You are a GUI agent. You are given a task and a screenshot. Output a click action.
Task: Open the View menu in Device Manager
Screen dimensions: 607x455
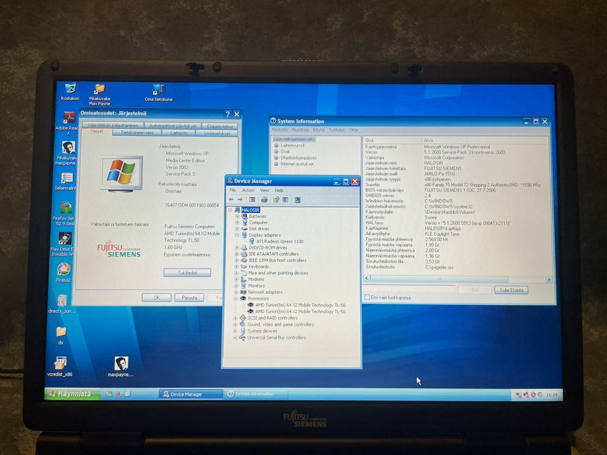[x=264, y=190]
